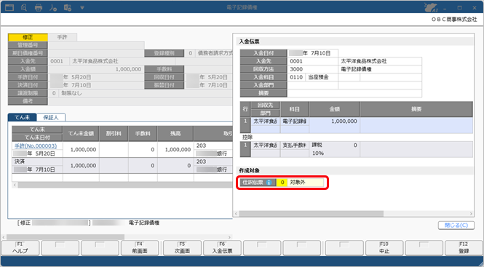The width and height of the screenshot is (484, 267).
Task: Click the 電子記録 科目 cell in row 1
Action: point(294,121)
